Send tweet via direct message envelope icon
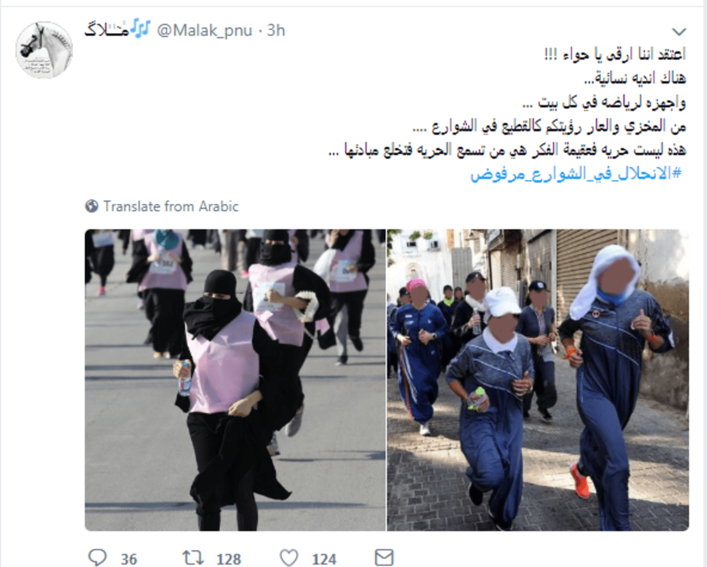 [384, 557]
